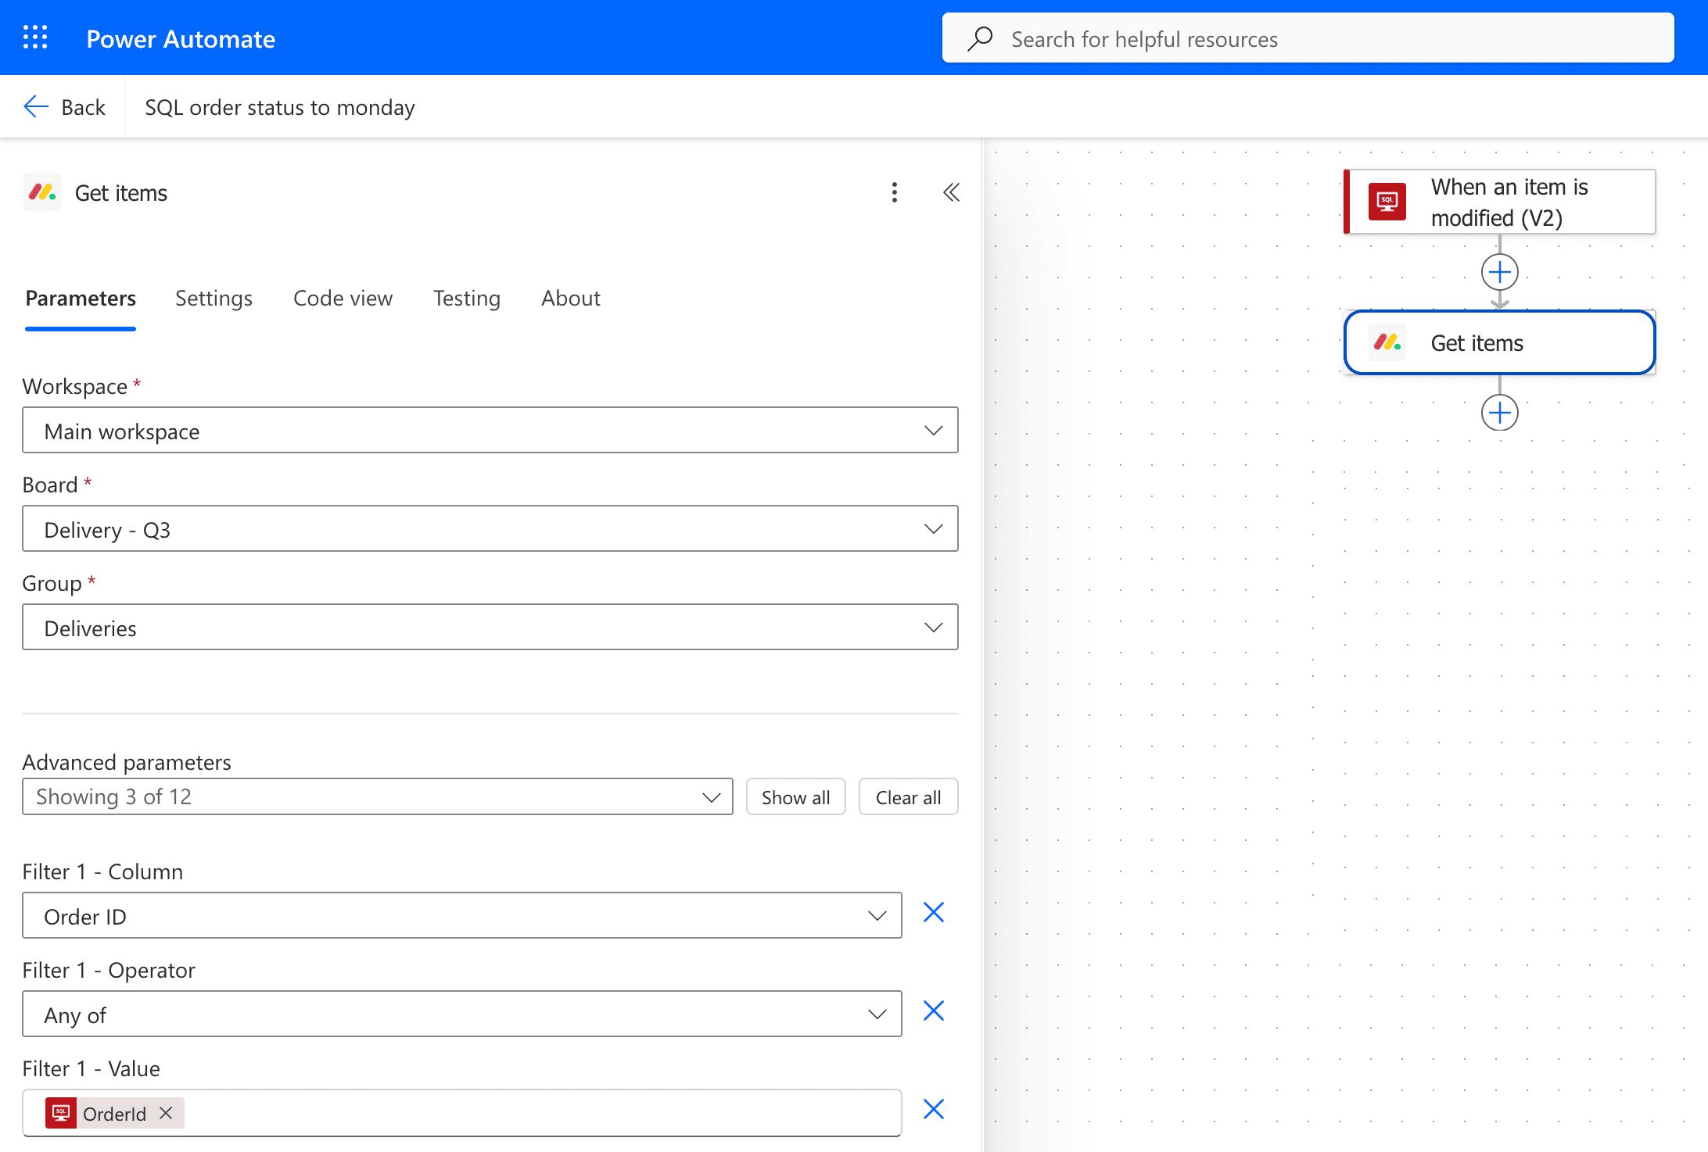
Task: Click the Power Automate title
Action: coord(181,38)
